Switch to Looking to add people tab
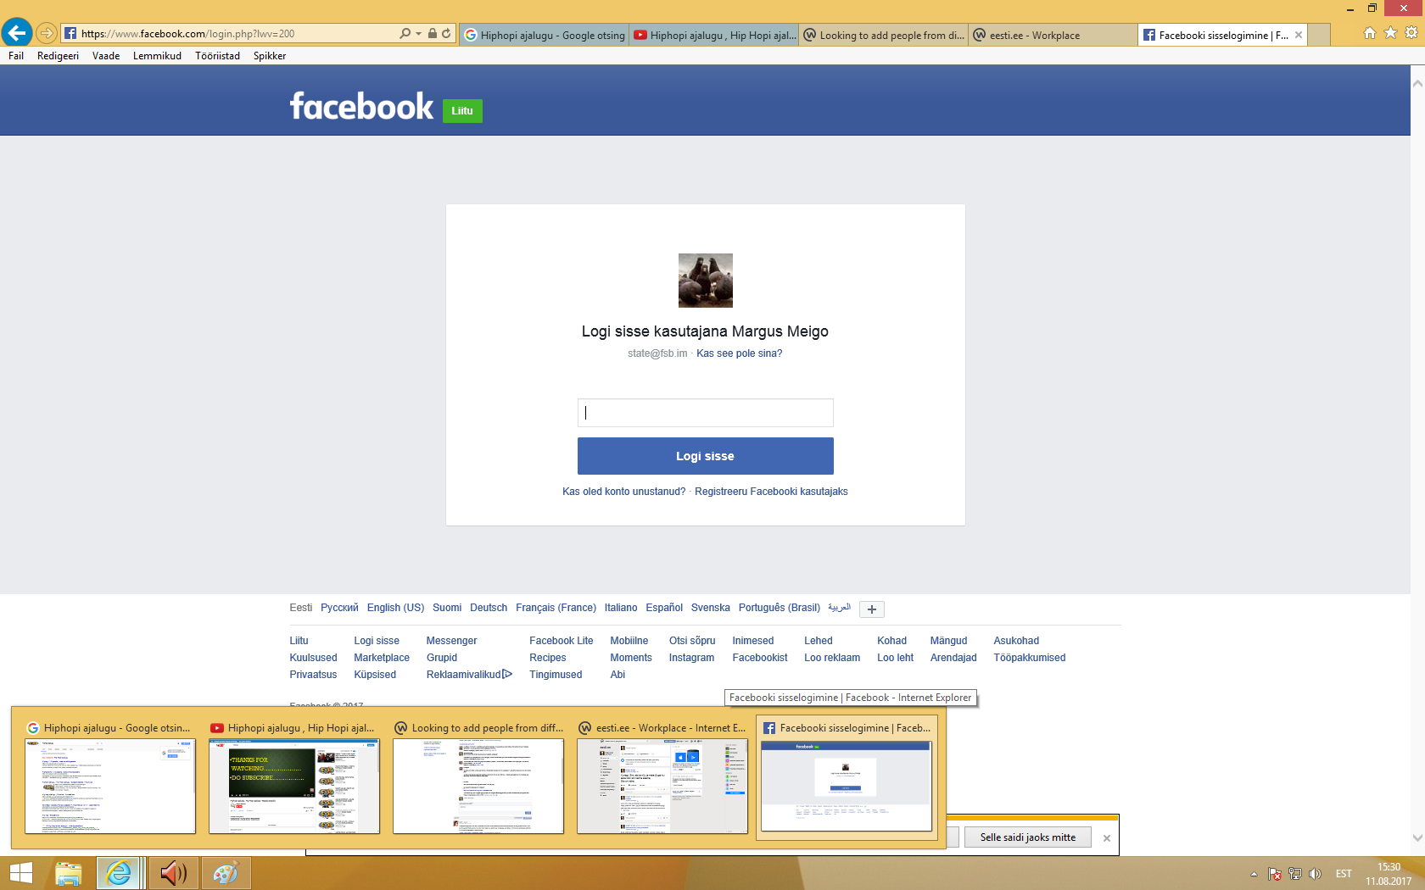This screenshot has width=1425, height=890. pos(884,35)
